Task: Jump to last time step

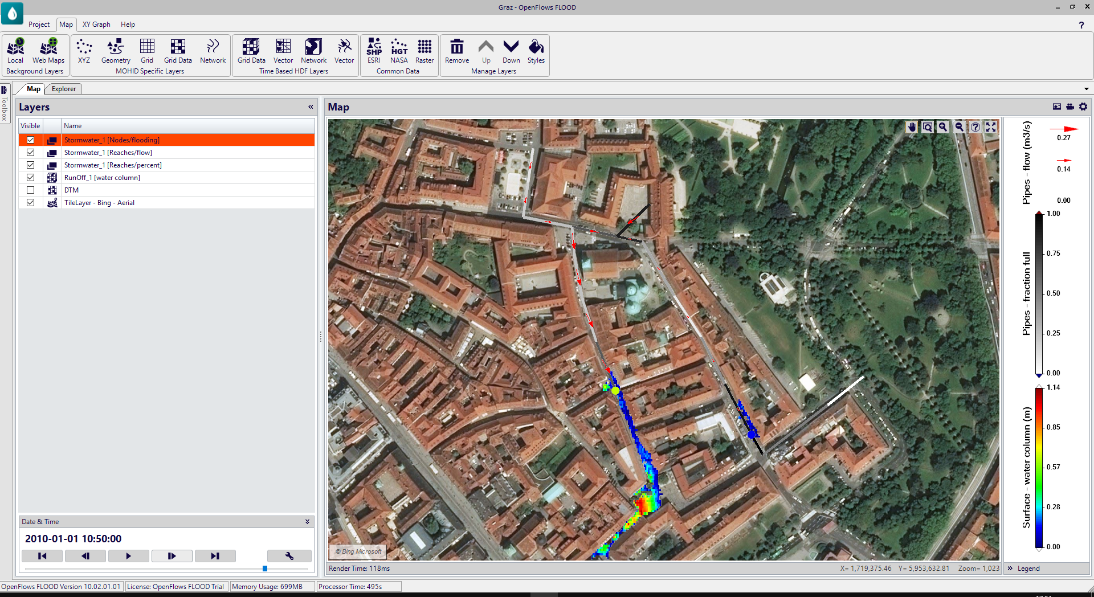Action: (x=215, y=556)
